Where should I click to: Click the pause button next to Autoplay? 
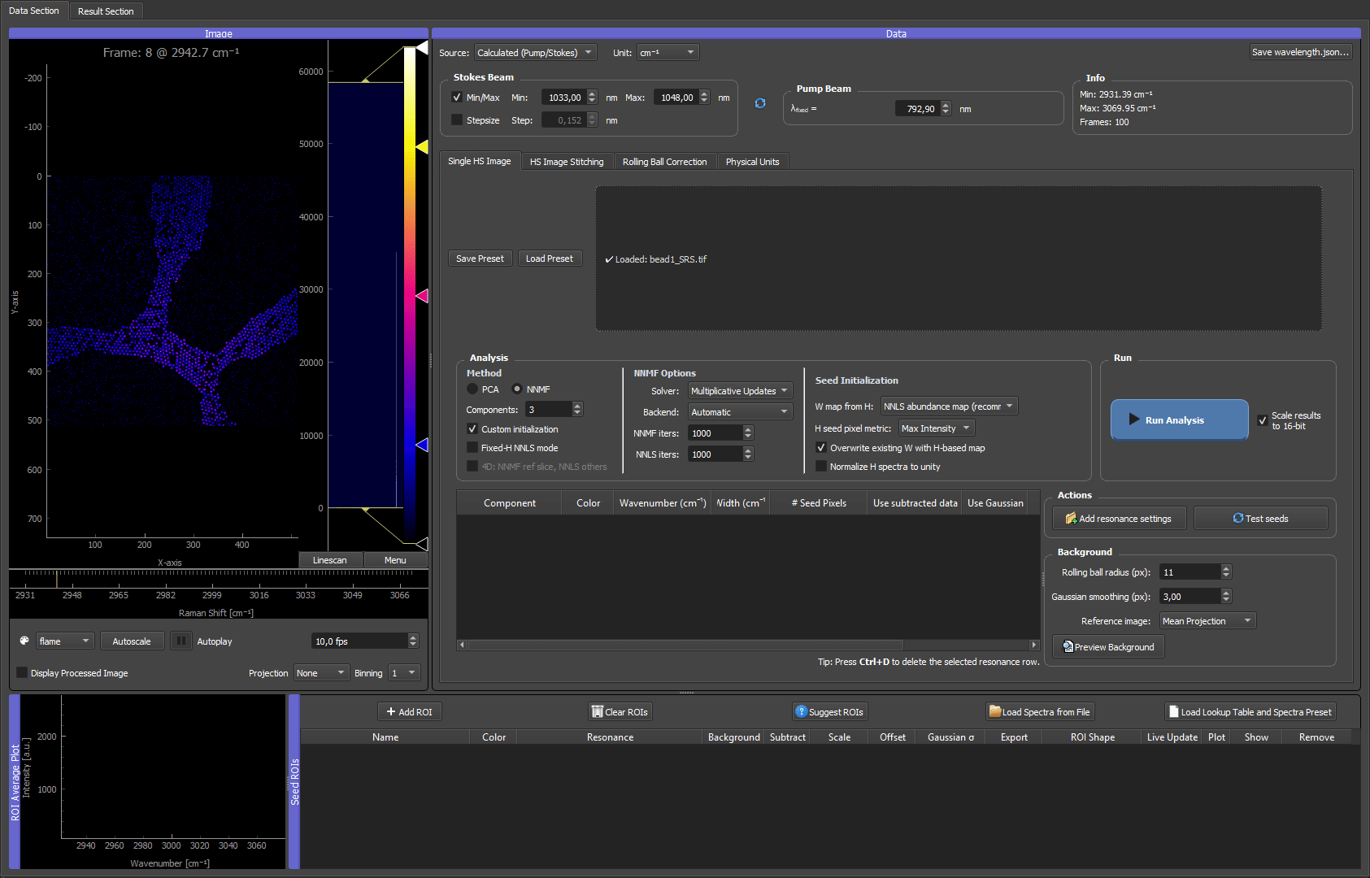pyautogui.click(x=180, y=641)
